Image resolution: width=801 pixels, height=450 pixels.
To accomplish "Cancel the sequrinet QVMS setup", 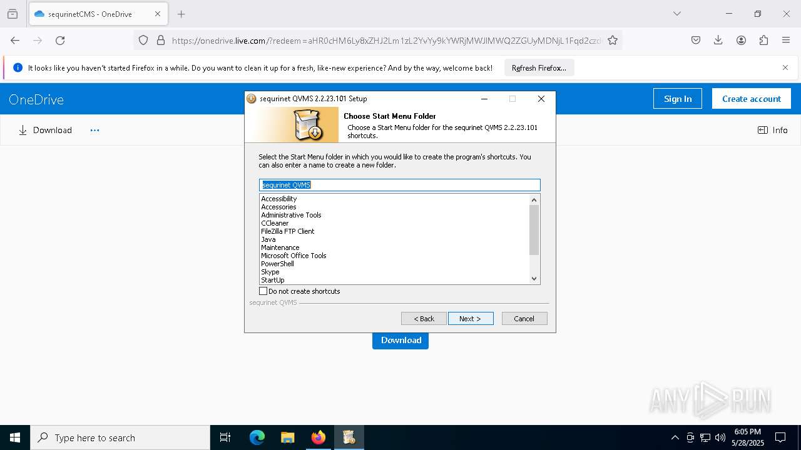I will pyautogui.click(x=524, y=319).
